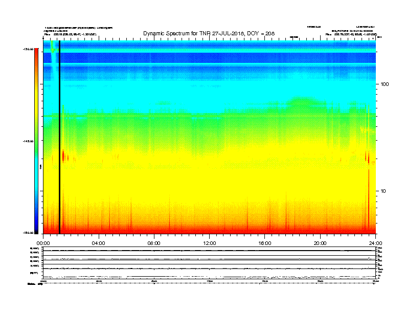Click the "10" frequency axis label
This screenshot has height=313, width=405.
point(384,191)
